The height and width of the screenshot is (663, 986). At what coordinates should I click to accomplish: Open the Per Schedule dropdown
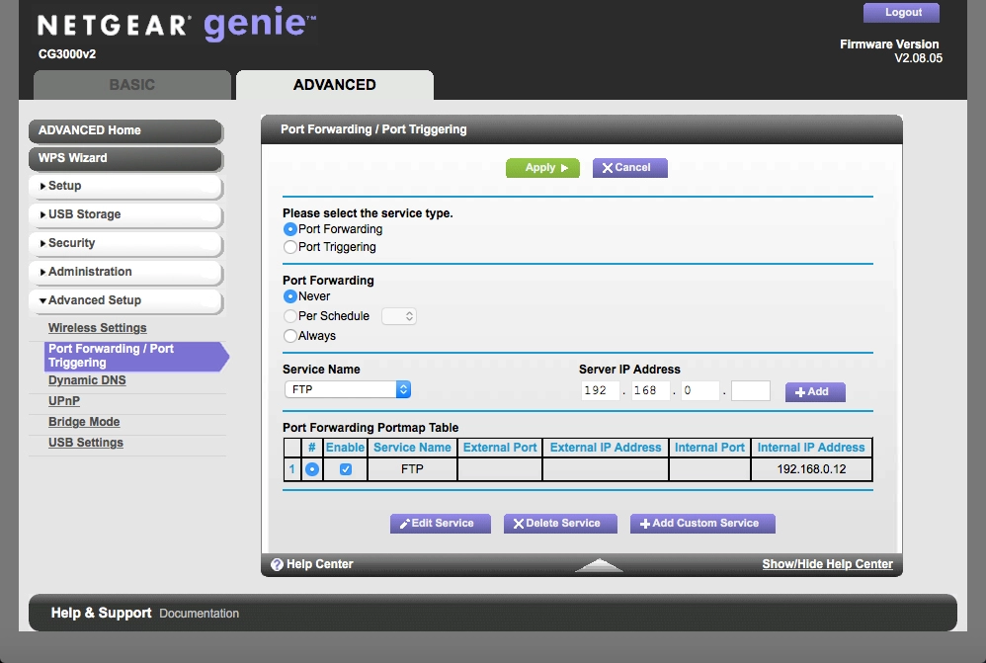coord(399,316)
